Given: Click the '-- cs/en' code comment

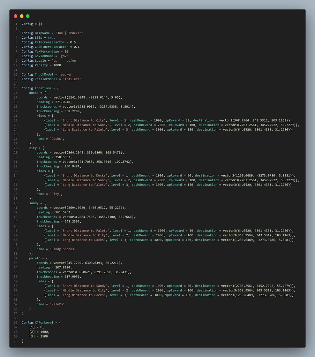Looking at the screenshot, I should (x=68, y=61).
